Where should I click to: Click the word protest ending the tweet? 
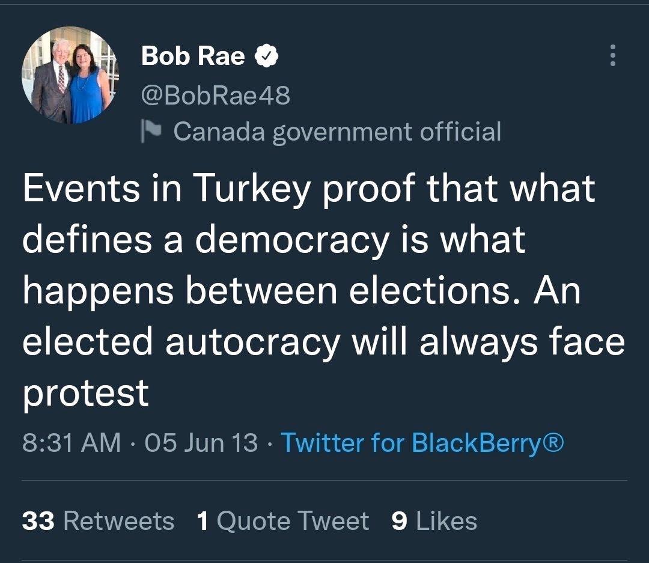86,395
